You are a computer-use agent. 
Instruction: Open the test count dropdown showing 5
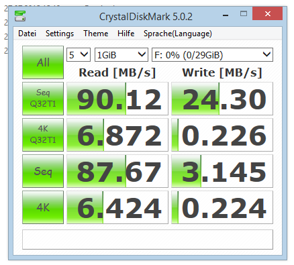[79, 54]
